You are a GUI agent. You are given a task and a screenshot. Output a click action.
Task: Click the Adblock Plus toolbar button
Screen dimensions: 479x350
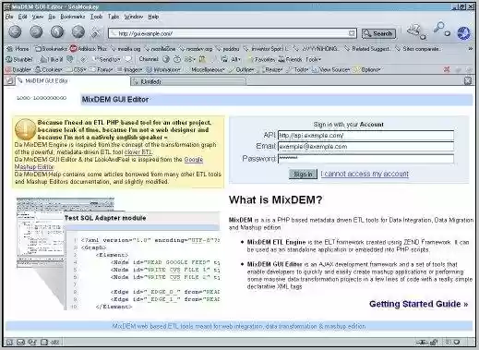(89, 49)
